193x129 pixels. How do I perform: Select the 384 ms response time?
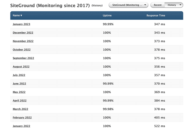pyautogui.click(x=160, y=101)
